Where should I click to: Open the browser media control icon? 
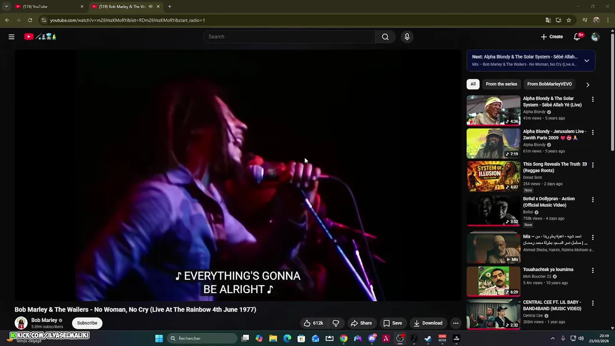(585, 20)
